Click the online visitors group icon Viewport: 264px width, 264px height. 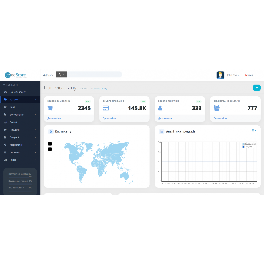tap(216, 108)
